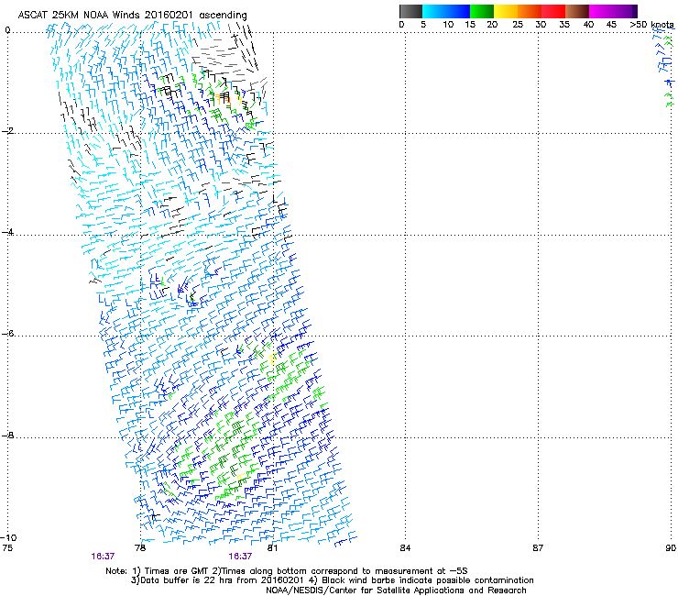Click the '-4' latitude axis label
This screenshot has width=678, height=596.
[8, 232]
